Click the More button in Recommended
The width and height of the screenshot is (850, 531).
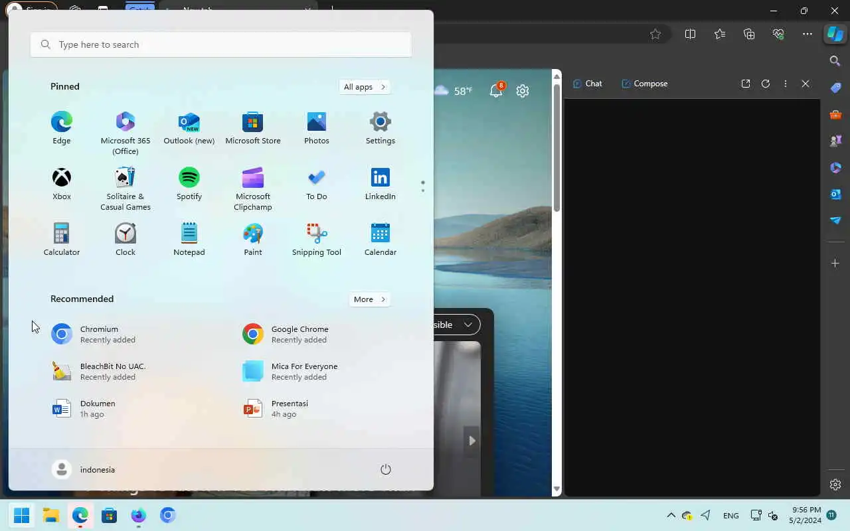pyautogui.click(x=370, y=299)
